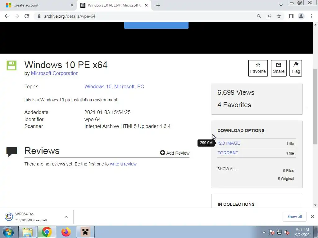Open the Windows Start menu
The image size is (318, 238).
[x=8, y=232]
